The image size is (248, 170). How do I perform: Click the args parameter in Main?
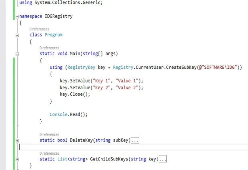110,54
